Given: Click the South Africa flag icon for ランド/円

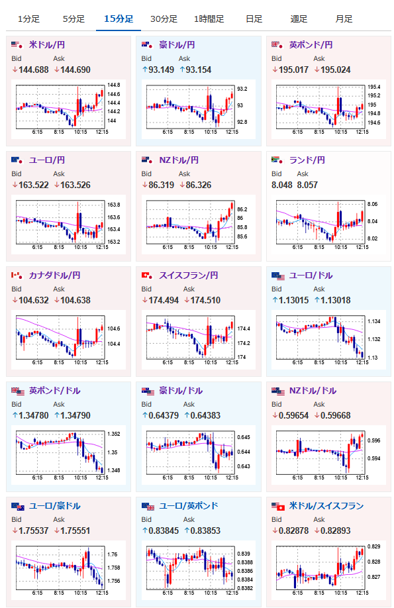Looking at the screenshot, I should (x=277, y=160).
